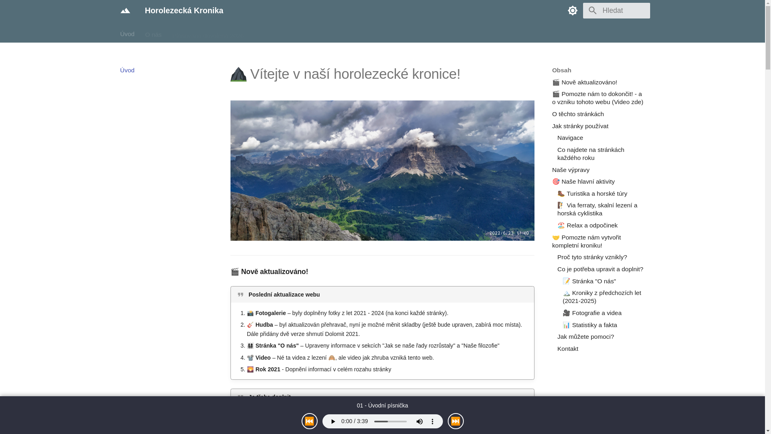Select the Fotogalerie list item text

(x=347, y=313)
